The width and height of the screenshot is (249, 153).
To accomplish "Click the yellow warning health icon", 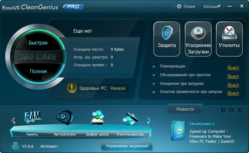I will click(x=72, y=87).
